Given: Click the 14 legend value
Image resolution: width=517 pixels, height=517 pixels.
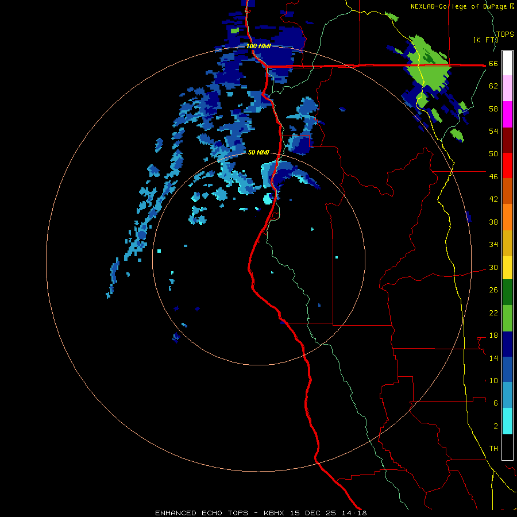Looking at the screenshot, I should (493, 358).
